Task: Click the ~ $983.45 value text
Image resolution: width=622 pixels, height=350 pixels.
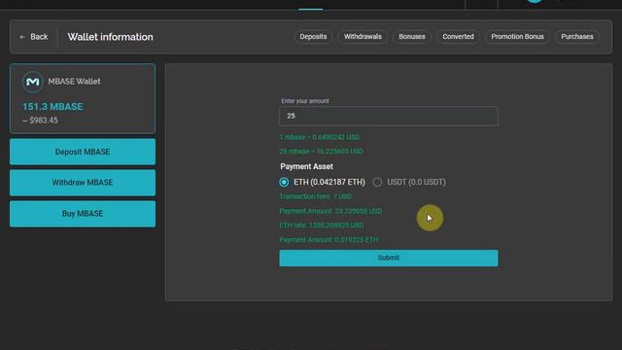Action: (x=40, y=121)
